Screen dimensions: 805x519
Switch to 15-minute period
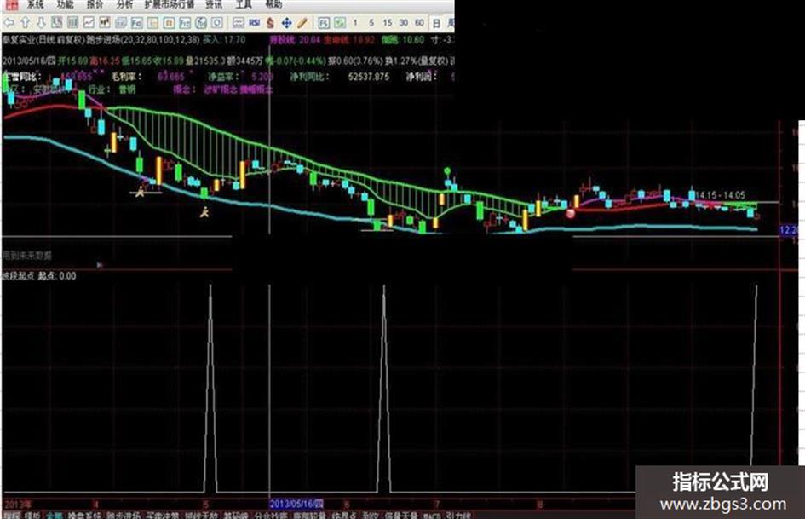tap(387, 23)
